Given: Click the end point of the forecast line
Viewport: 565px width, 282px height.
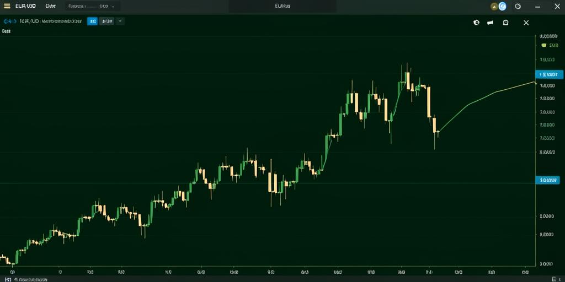Looking at the screenshot, I should (534, 83).
